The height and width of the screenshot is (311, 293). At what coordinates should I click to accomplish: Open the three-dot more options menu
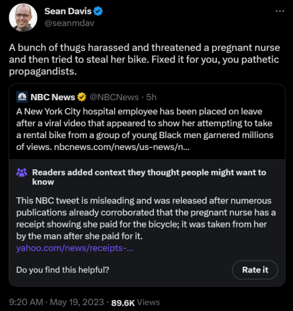point(280,11)
